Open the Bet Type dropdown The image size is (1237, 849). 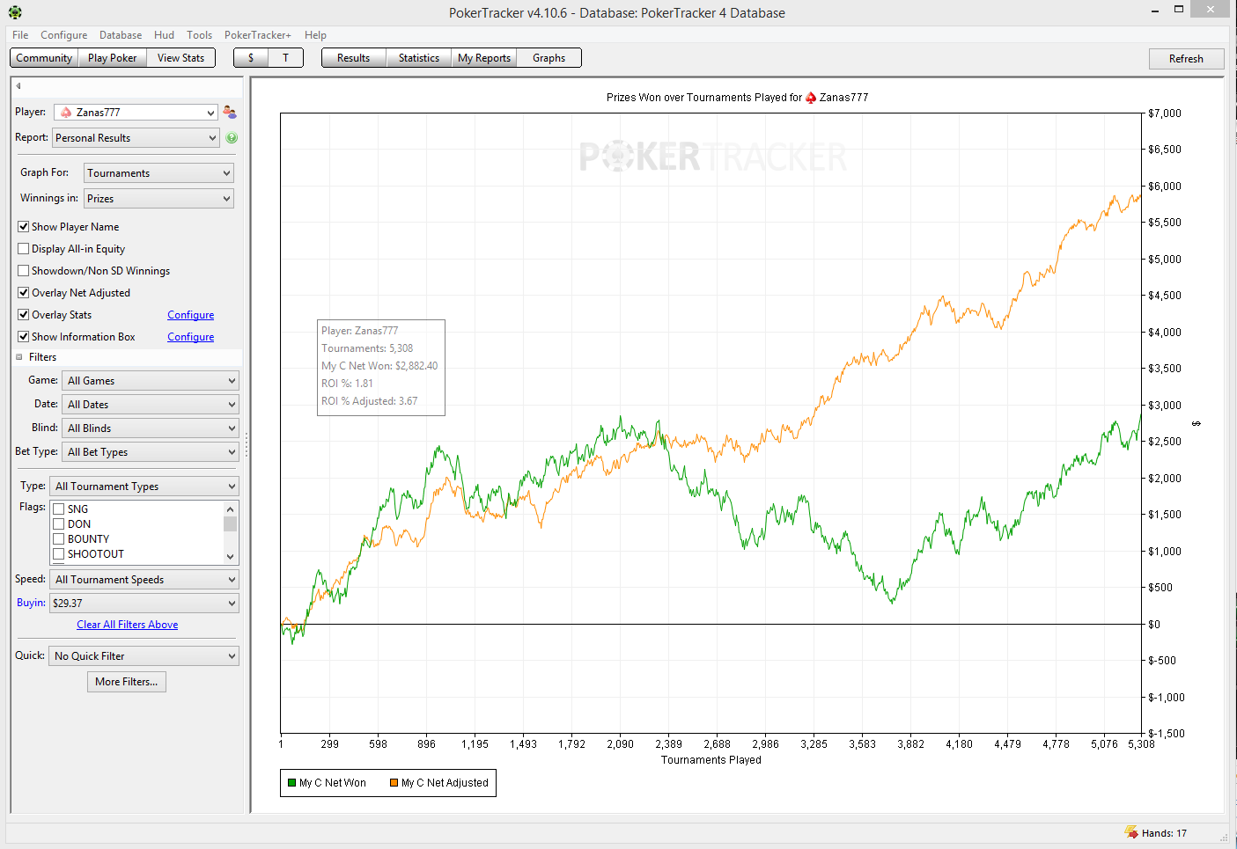point(152,452)
